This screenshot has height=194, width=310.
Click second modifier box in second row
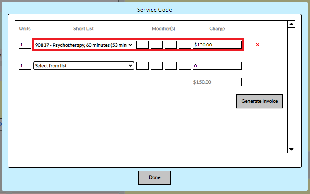tap(157, 66)
